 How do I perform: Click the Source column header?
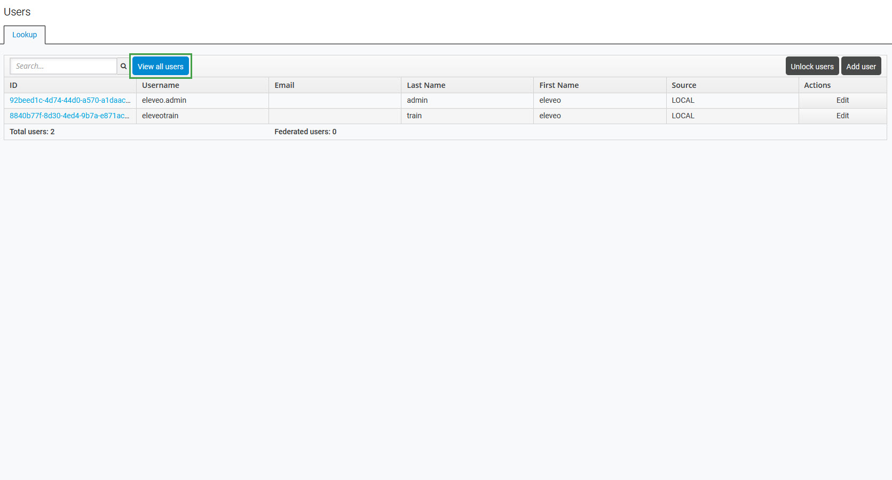coord(684,85)
